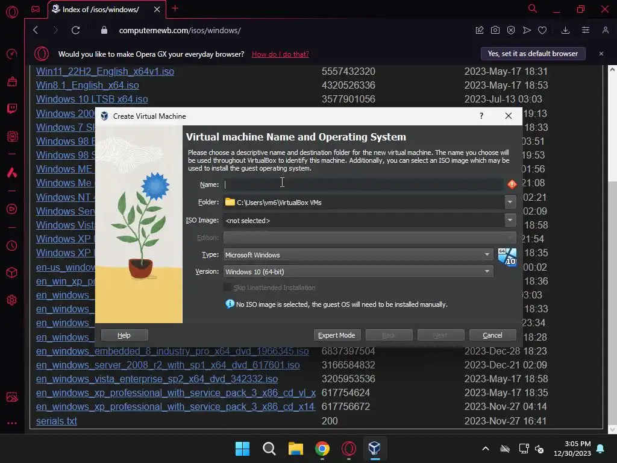Viewport: 617px width, 463px height.
Task: Open the Version Windows 10 dropdown
Action: point(358,272)
